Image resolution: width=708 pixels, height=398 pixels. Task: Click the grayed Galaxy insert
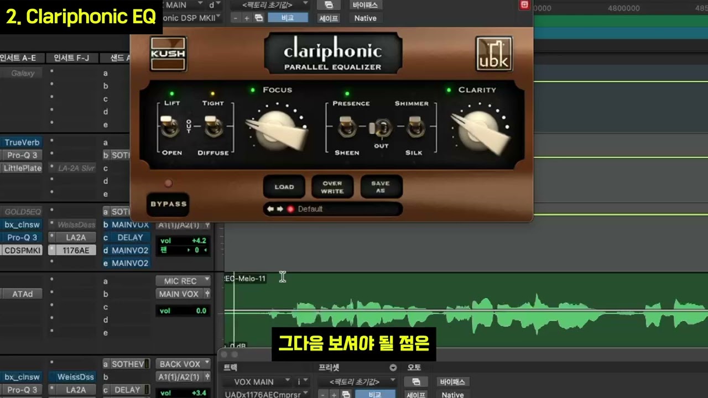[x=22, y=73]
